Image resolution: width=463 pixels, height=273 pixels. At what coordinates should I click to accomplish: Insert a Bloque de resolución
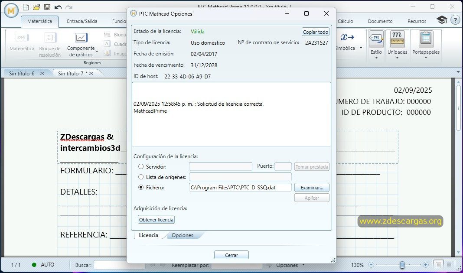(49, 45)
